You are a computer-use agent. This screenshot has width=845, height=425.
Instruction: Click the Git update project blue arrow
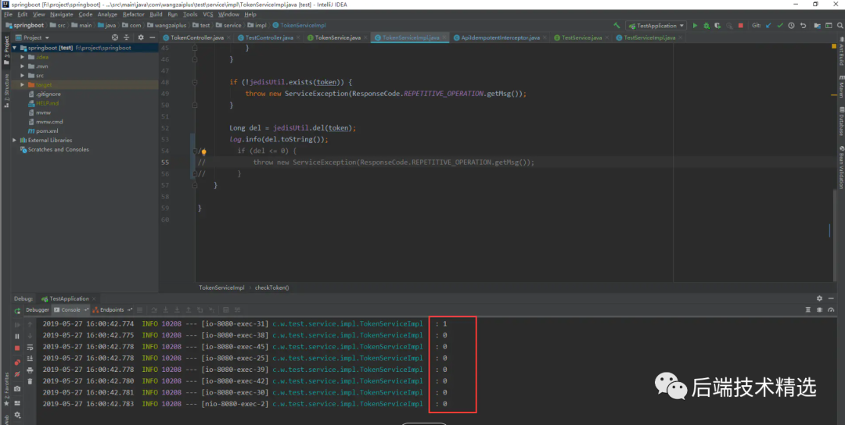(768, 25)
